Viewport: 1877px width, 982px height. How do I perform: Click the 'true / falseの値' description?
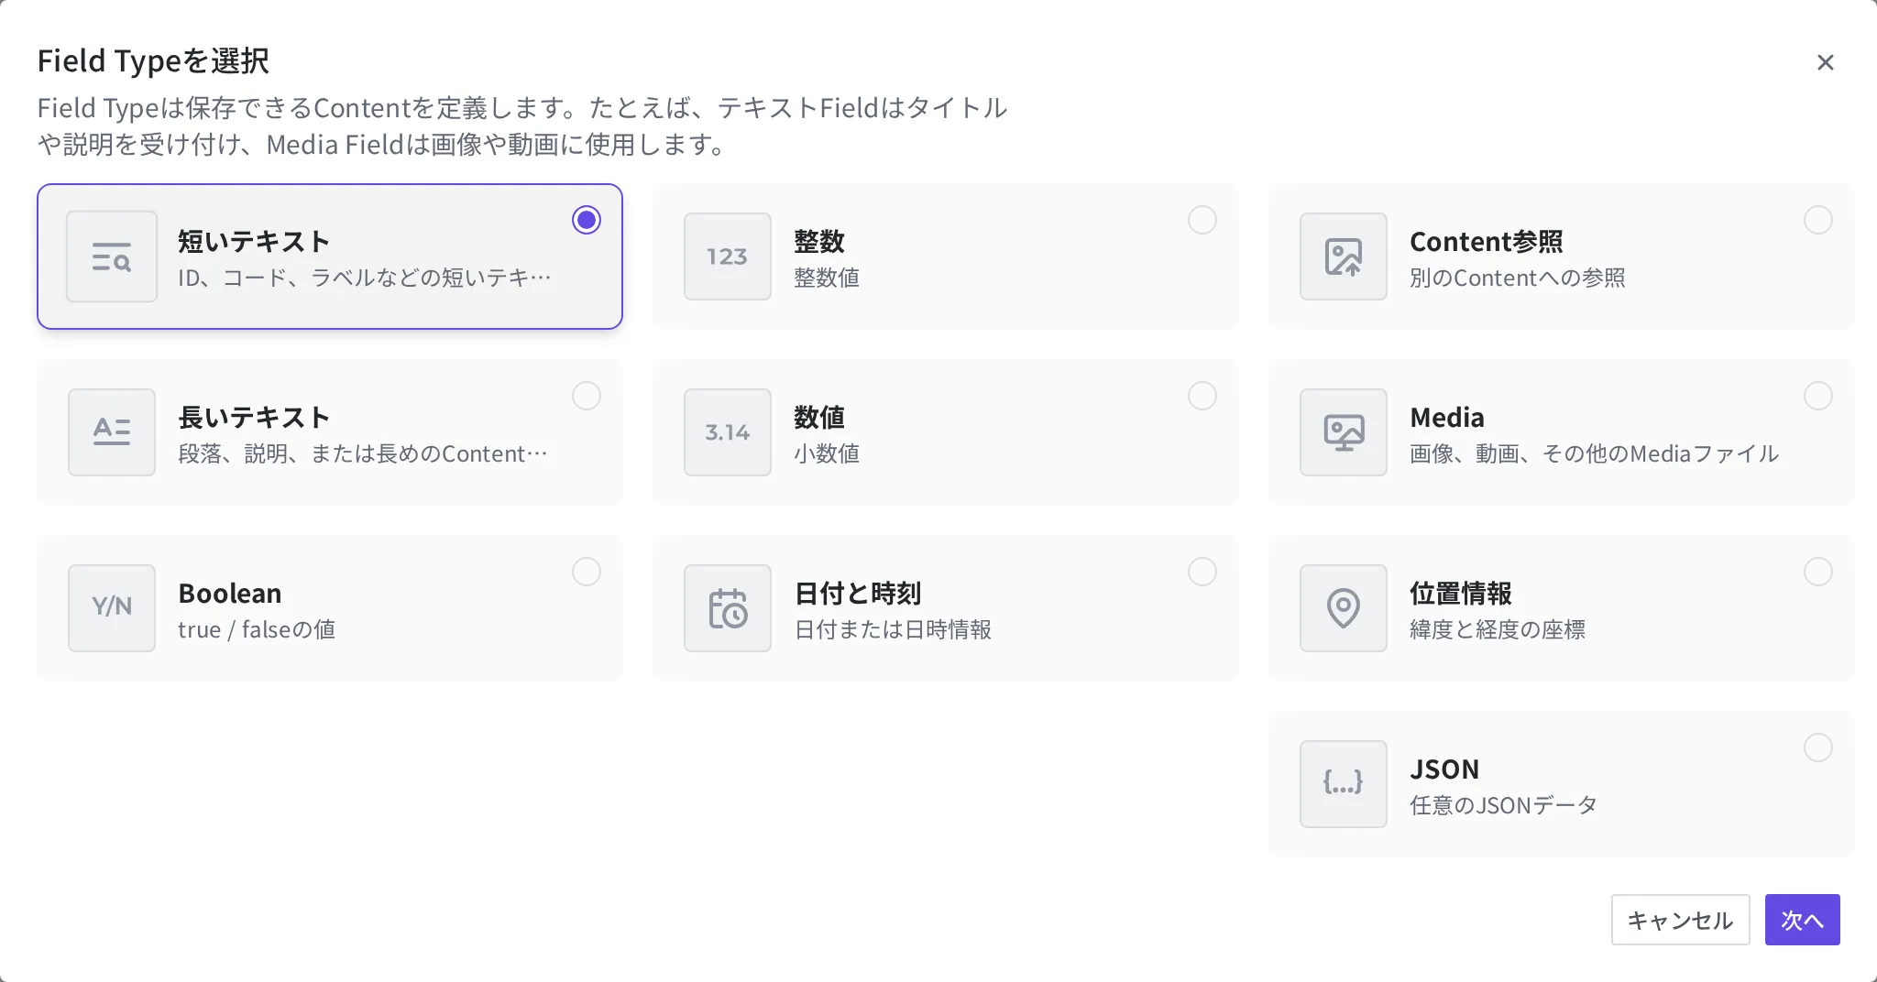(x=257, y=629)
